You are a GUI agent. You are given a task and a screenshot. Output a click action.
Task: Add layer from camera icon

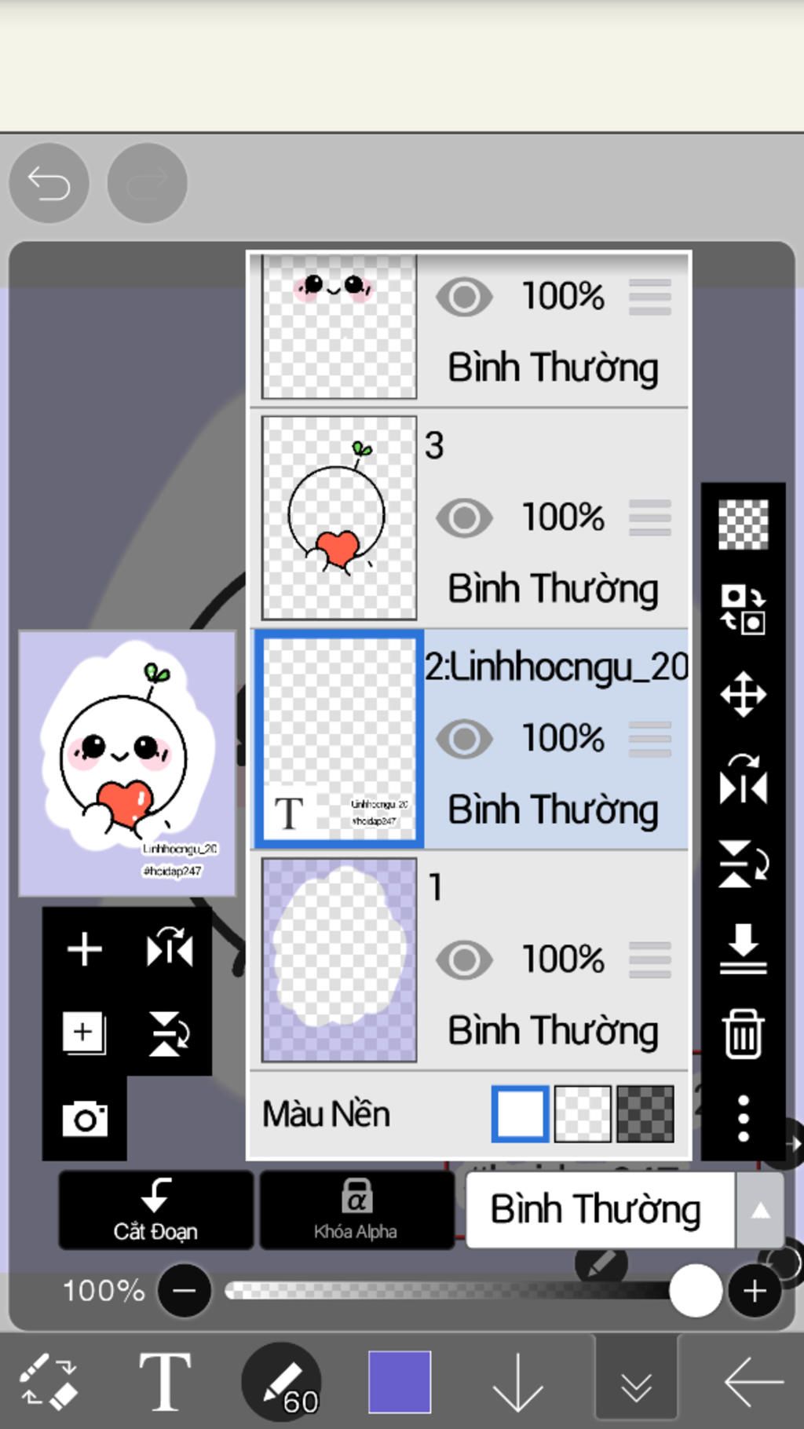click(85, 1119)
